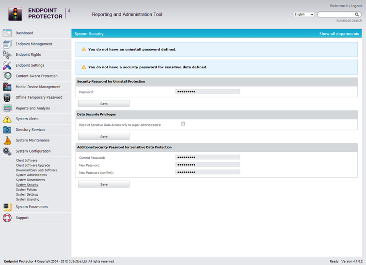Open Reports and Analysis menu item

coord(32,108)
